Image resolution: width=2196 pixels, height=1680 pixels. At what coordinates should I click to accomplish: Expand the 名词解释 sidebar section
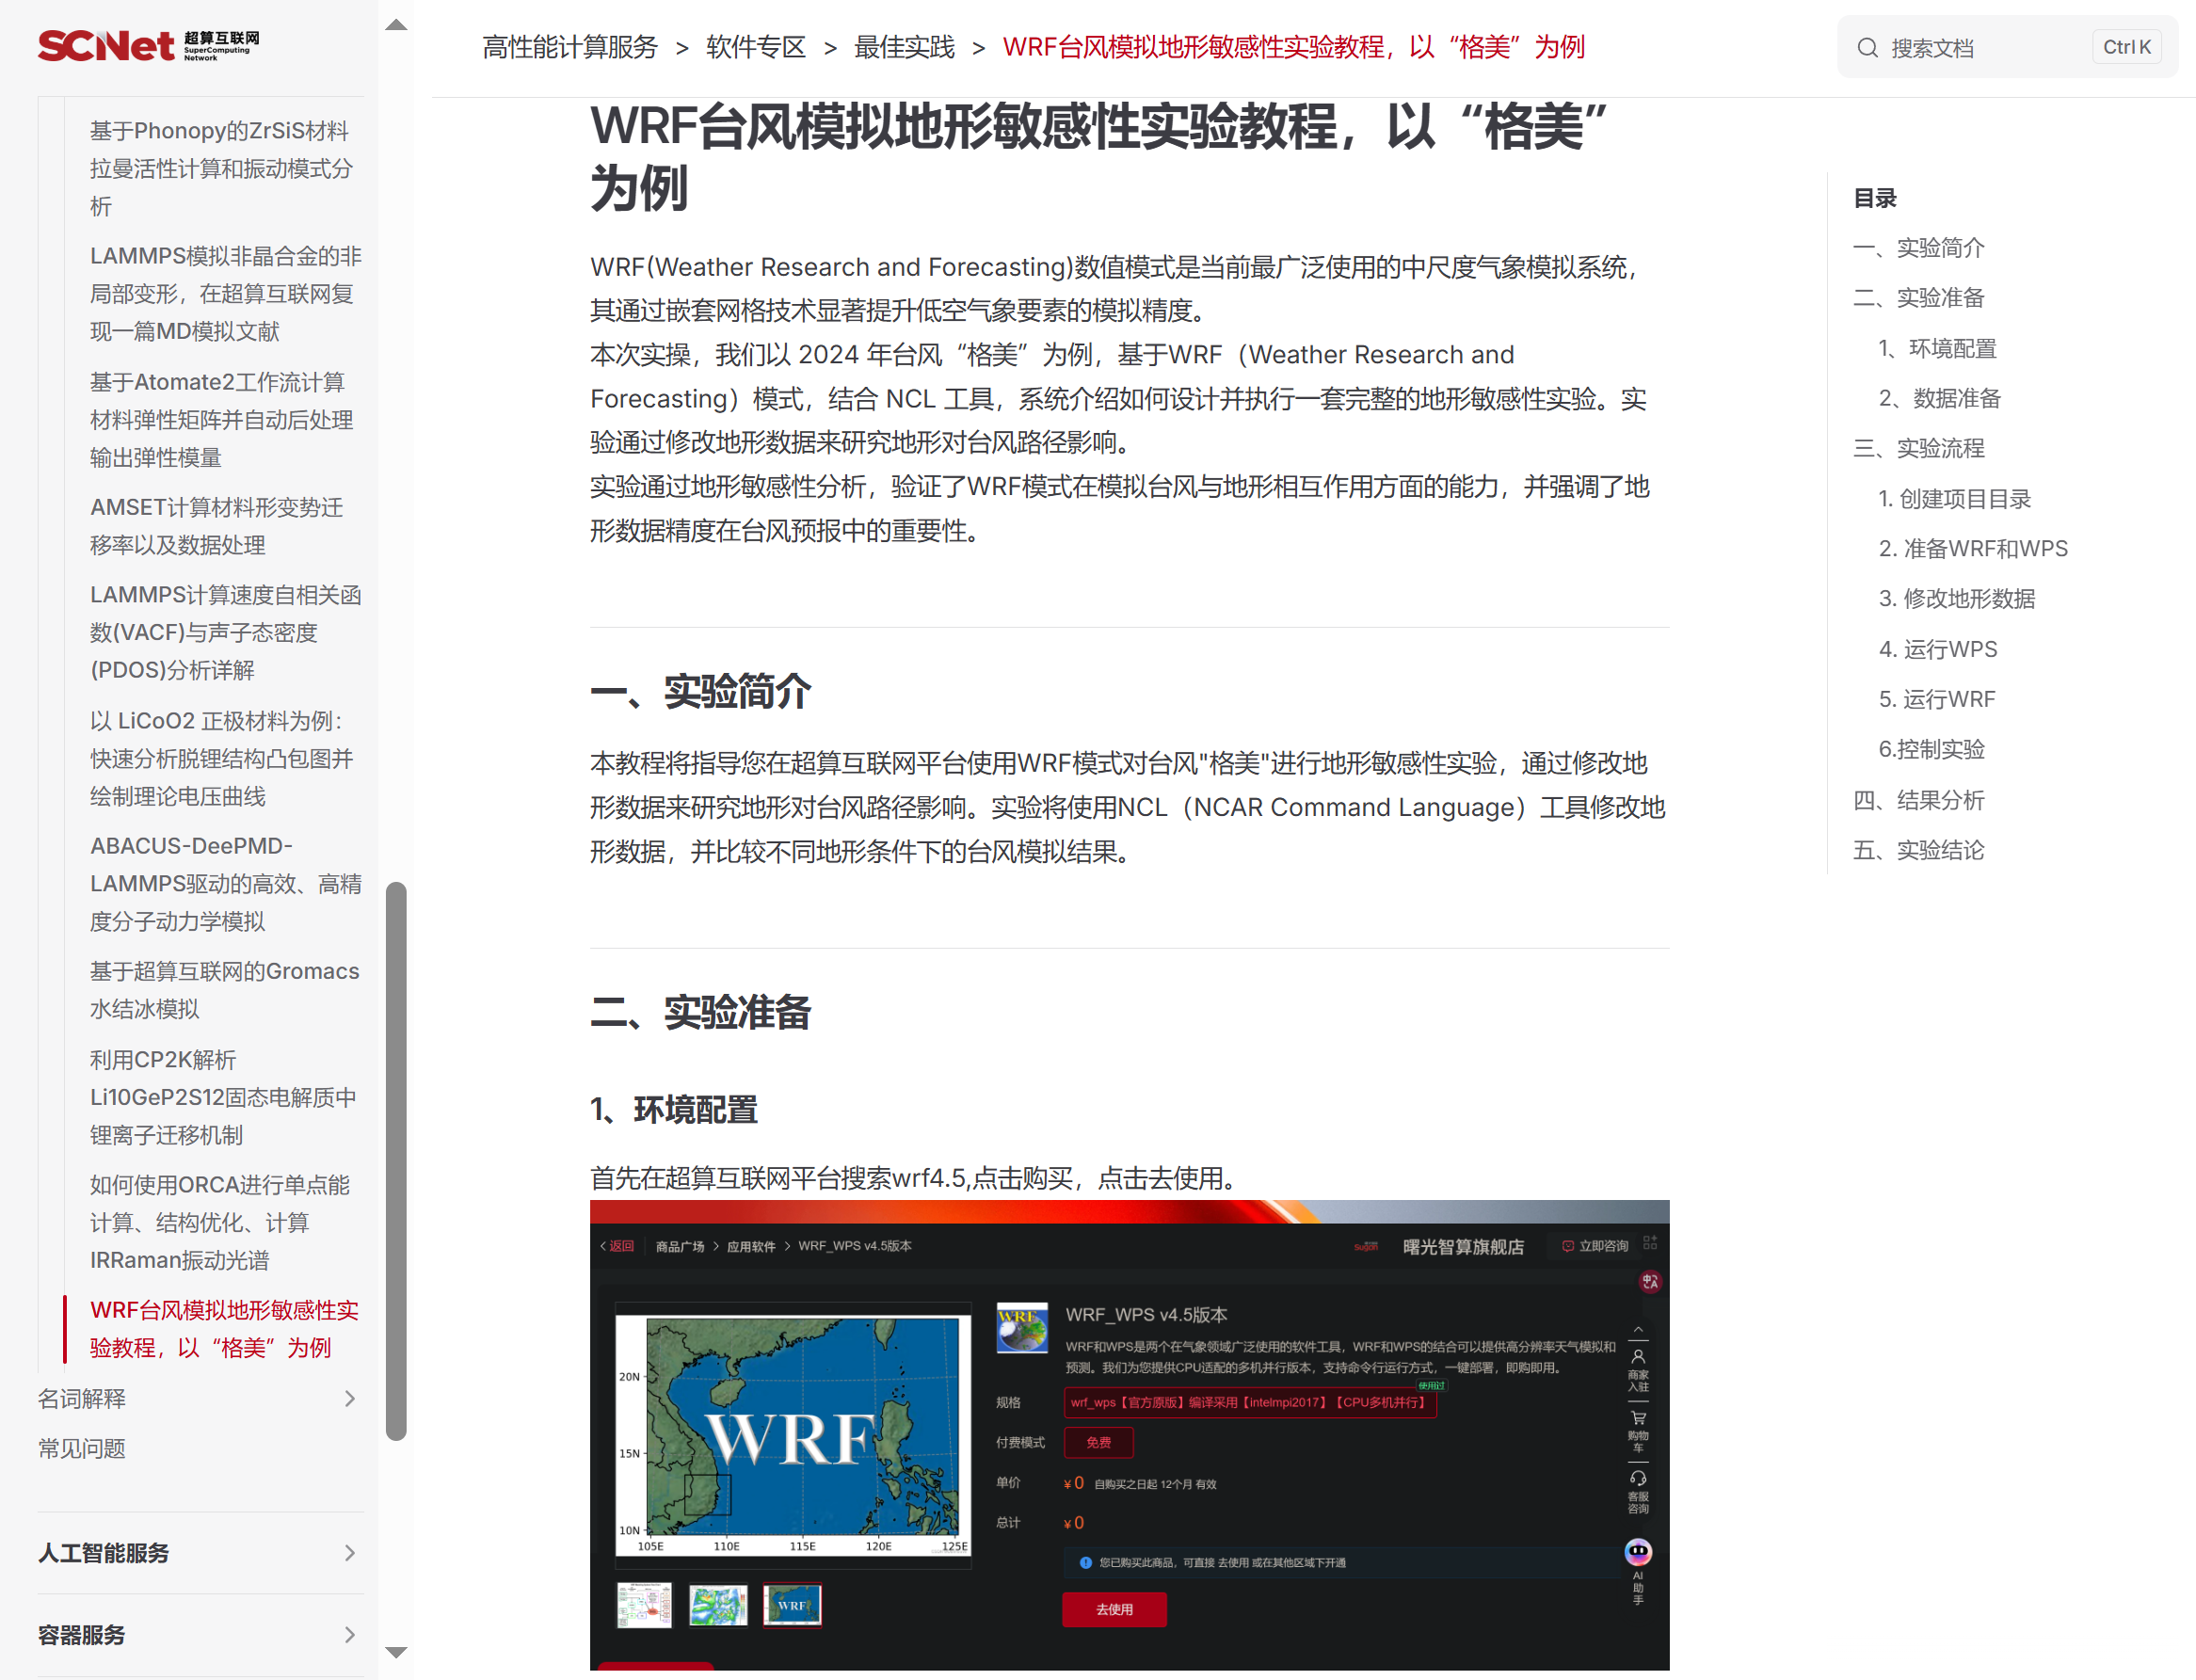tap(349, 1398)
